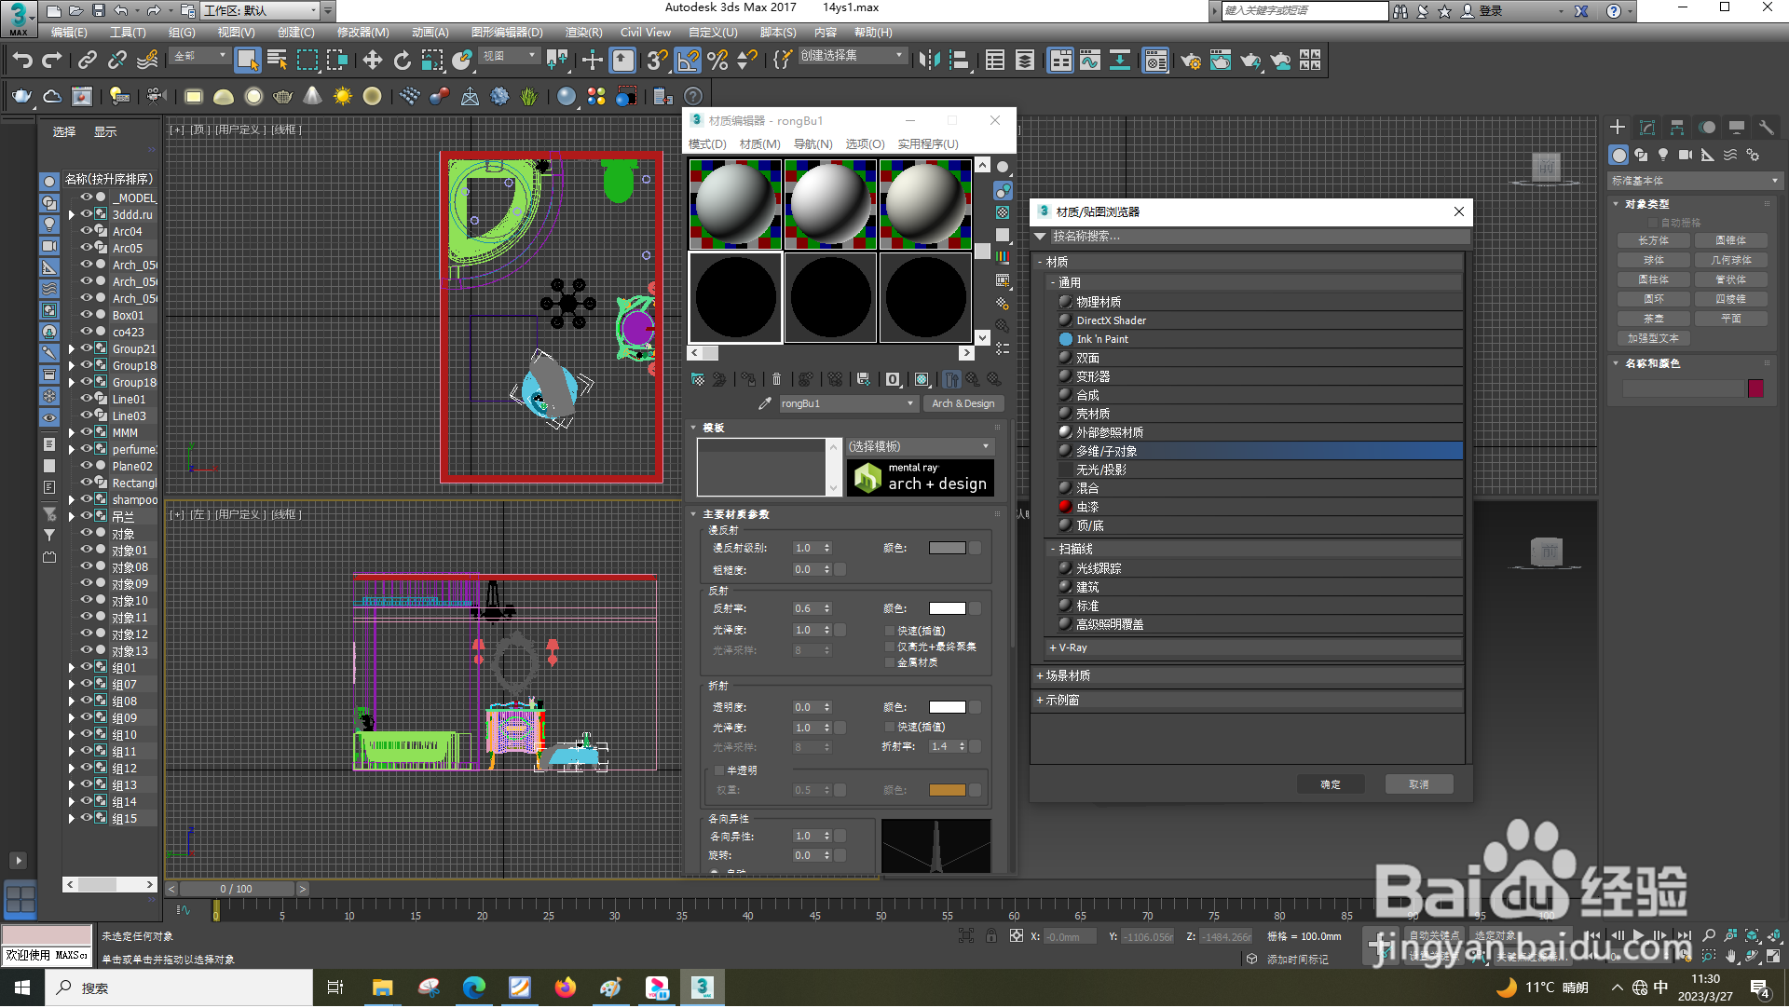Toggle Show Shaded Material in Viewport icon
Viewport: 1789px width, 1008px height.
[x=922, y=379]
